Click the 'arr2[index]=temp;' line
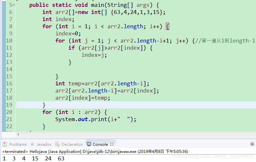Image resolution: width=256 pixels, height=162 pixels. point(83,98)
